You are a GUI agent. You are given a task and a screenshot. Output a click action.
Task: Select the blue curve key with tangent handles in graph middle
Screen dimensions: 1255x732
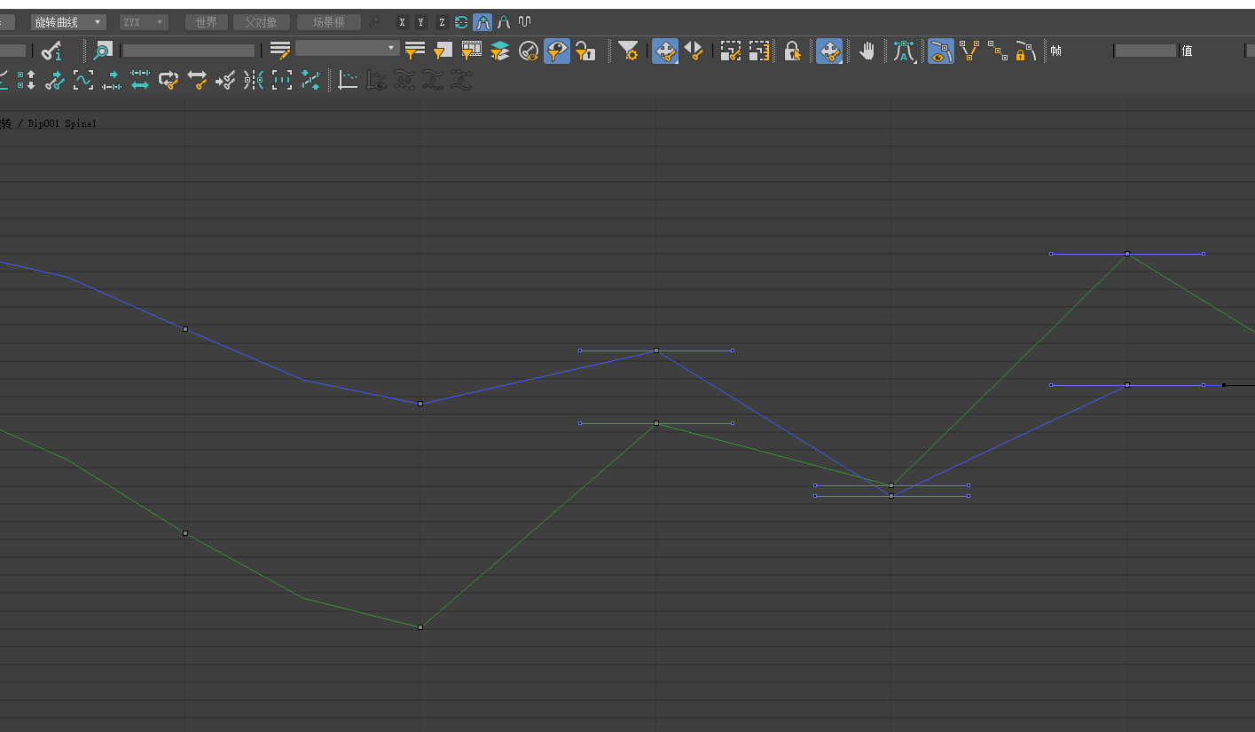click(x=656, y=350)
